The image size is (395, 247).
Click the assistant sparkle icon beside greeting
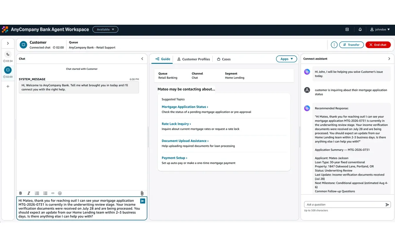(x=307, y=72)
